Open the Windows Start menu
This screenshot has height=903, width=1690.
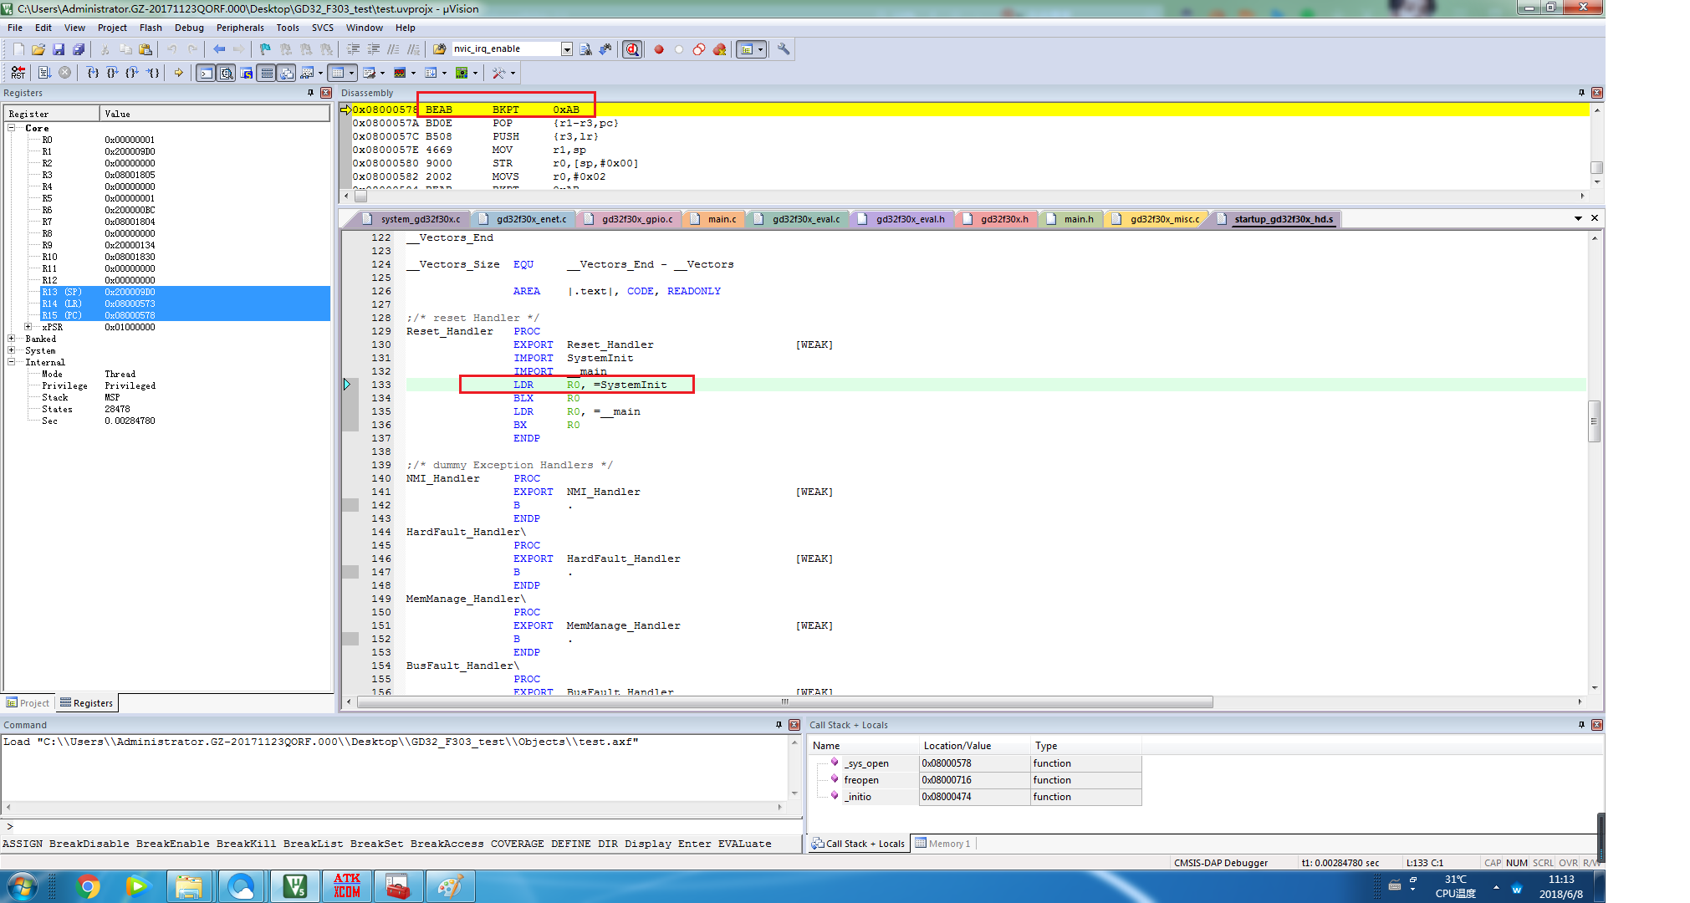23,886
